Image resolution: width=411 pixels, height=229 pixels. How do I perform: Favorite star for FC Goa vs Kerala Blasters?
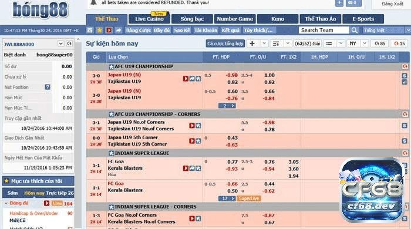point(198,168)
